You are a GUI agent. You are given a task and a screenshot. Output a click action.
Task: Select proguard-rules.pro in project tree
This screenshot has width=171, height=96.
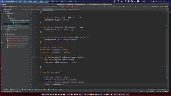(18, 42)
